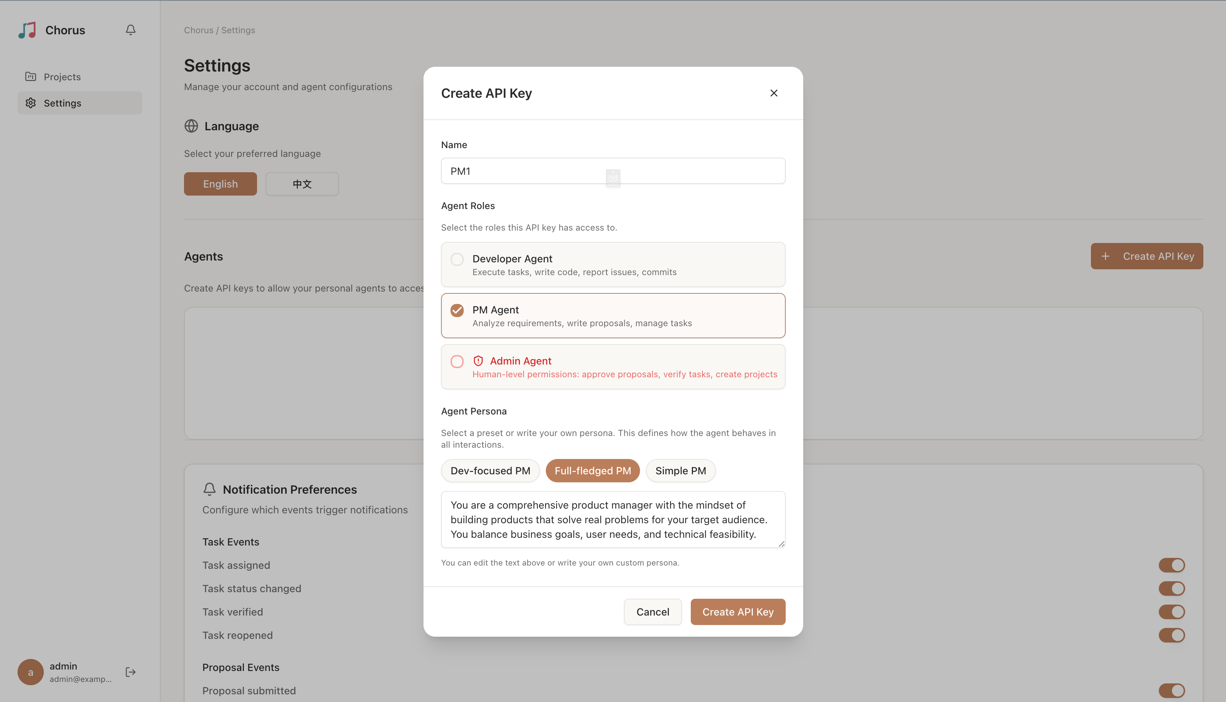
Task: Open Settings in the sidebar
Action: [80, 103]
